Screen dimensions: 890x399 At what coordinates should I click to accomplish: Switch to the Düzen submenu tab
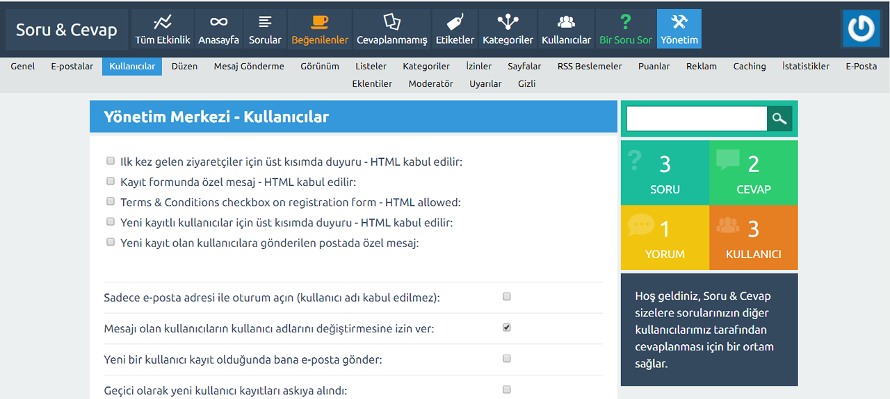pyautogui.click(x=184, y=67)
